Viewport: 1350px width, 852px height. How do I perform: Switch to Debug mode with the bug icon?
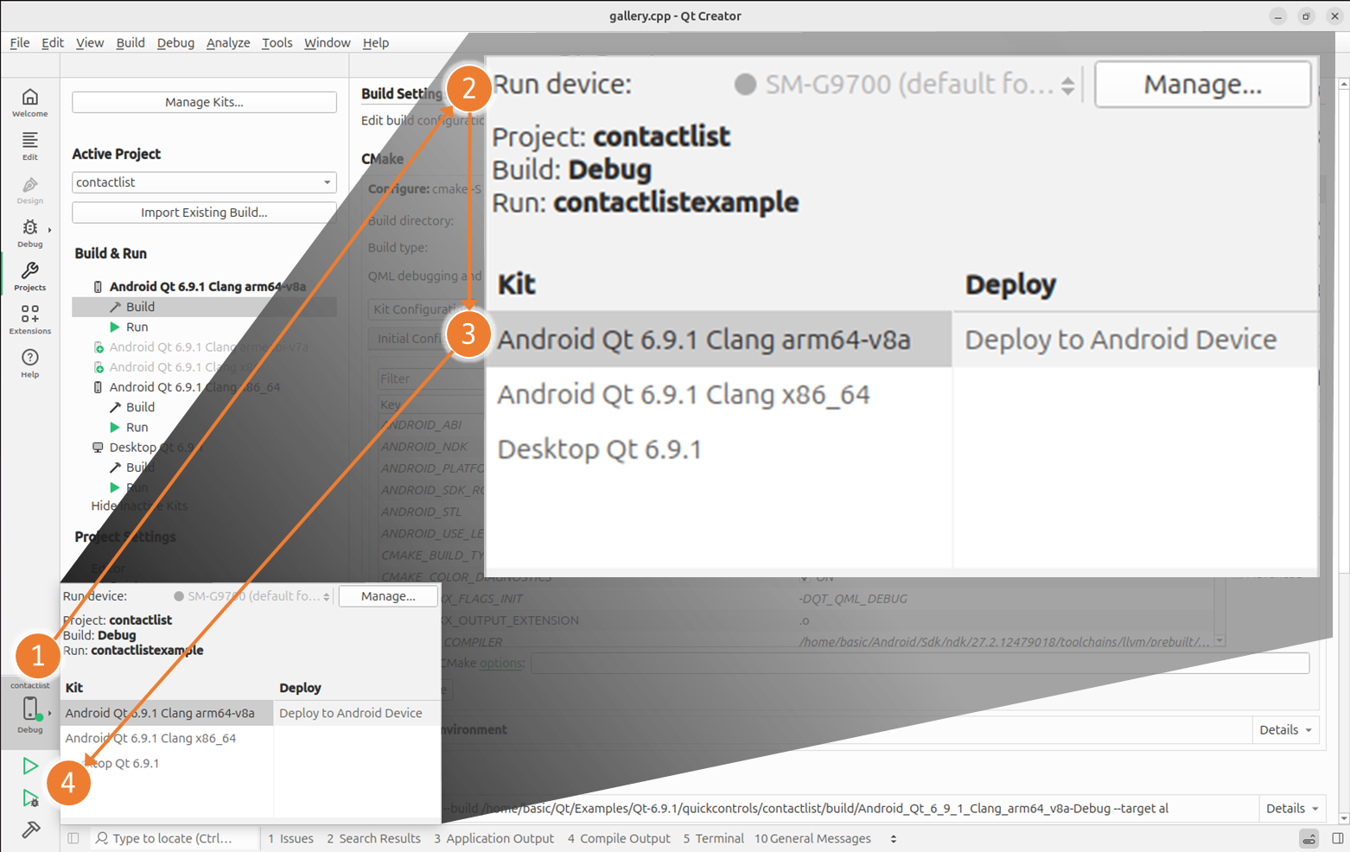pos(29,233)
